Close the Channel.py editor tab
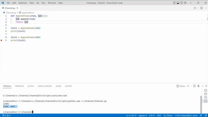Image resolution: width=208 pixels, height=117 pixels. [17, 8]
